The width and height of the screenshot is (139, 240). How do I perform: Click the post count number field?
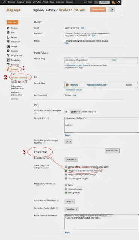click(x=67, y=112)
